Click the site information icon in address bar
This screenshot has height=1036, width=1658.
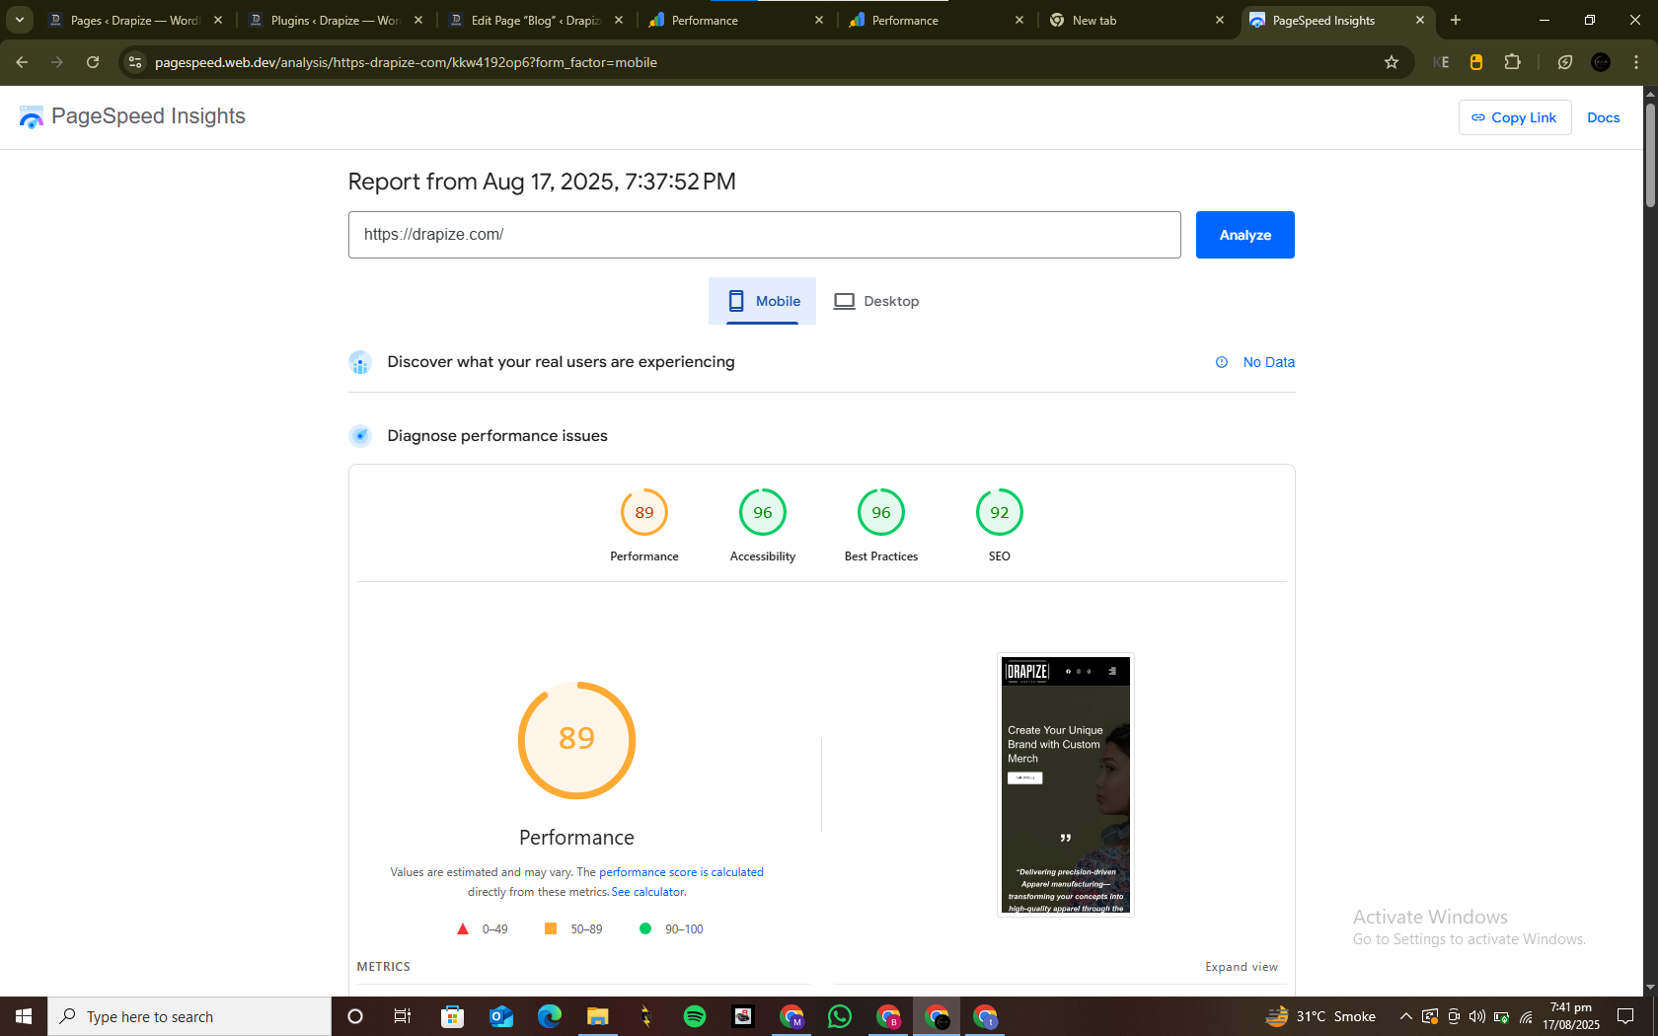135,62
